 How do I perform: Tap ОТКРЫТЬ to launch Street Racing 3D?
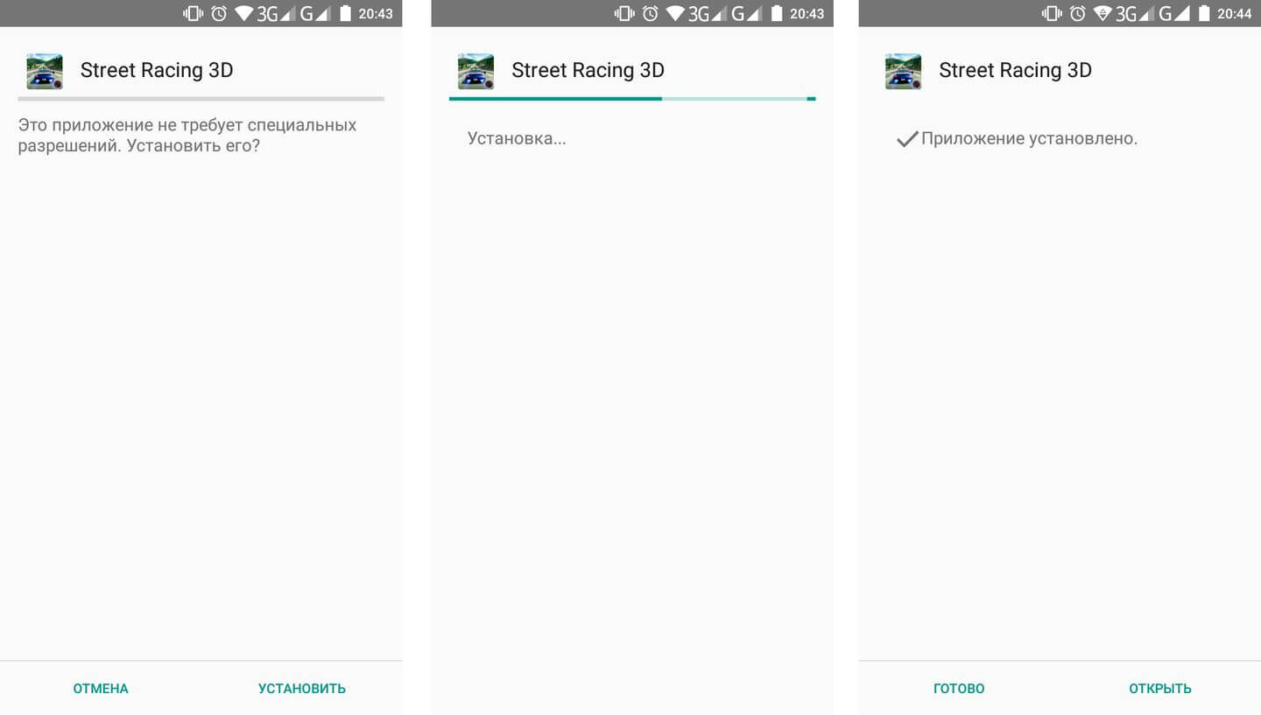tap(1160, 689)
